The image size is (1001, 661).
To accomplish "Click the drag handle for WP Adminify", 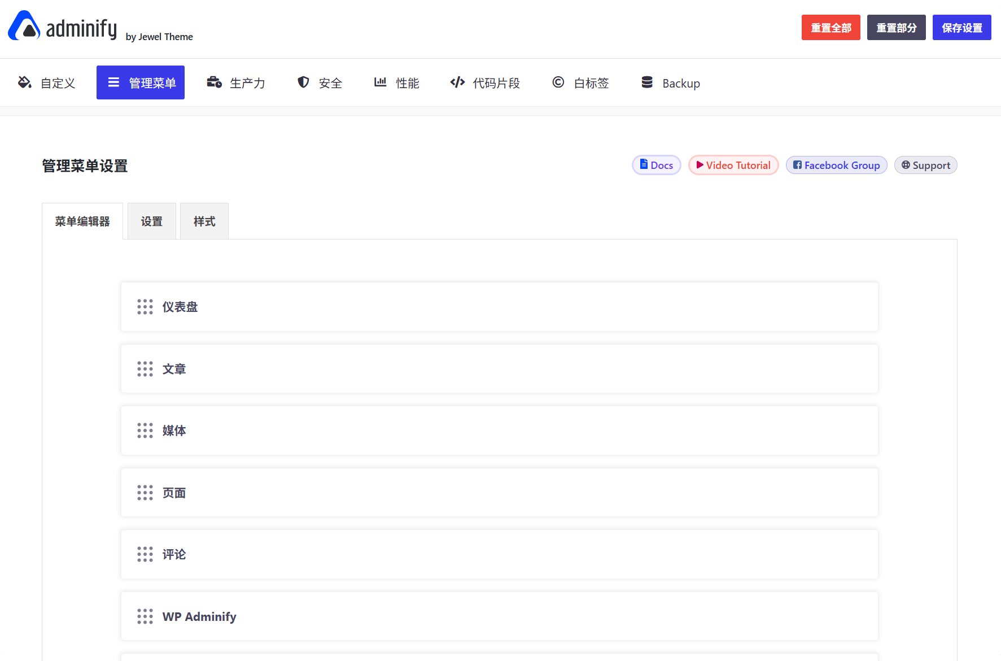I will pos(145,616).
